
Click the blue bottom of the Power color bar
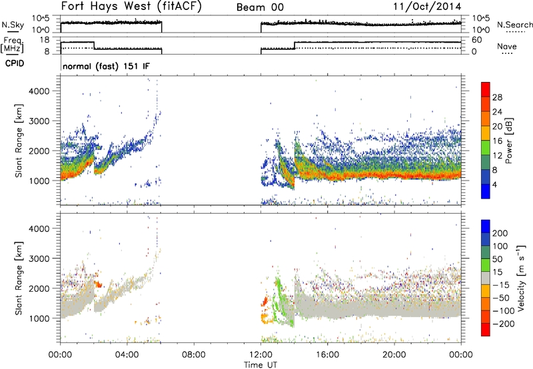486,191
